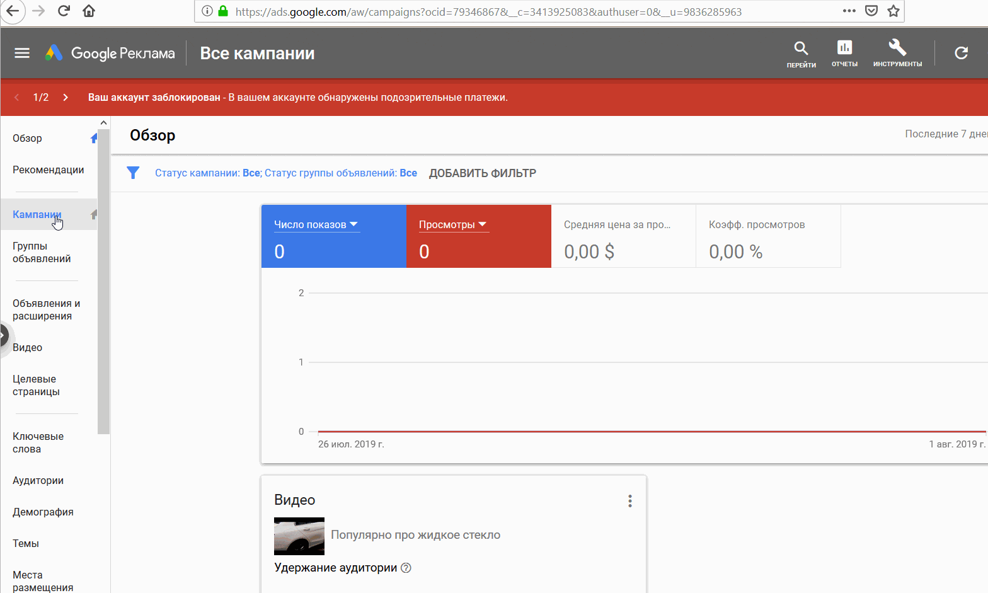
Task: Open Рекомендации in the sidebar
Action: pyautogui.click(x=49, y=170)
